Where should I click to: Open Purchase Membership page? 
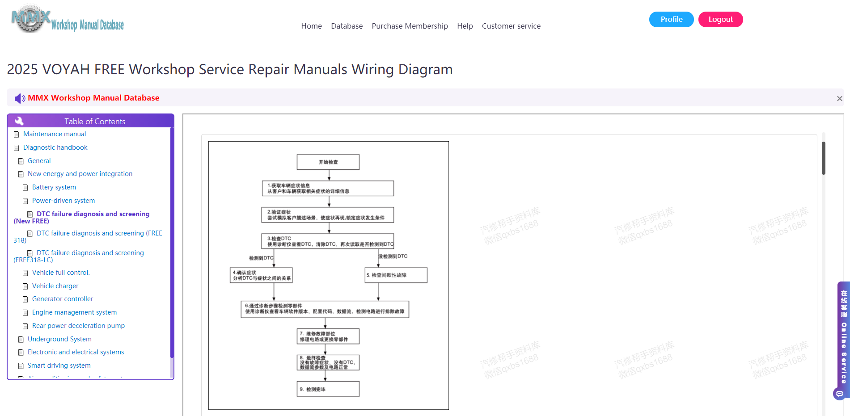(410, 26)
